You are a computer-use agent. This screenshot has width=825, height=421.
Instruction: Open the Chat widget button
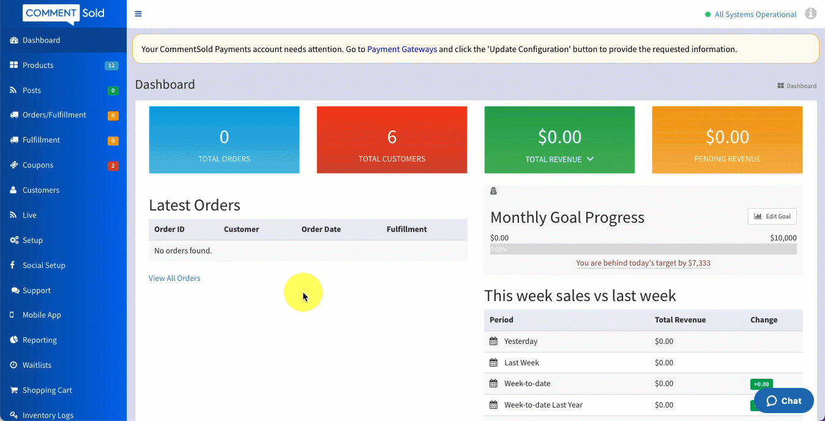(783, 401)
